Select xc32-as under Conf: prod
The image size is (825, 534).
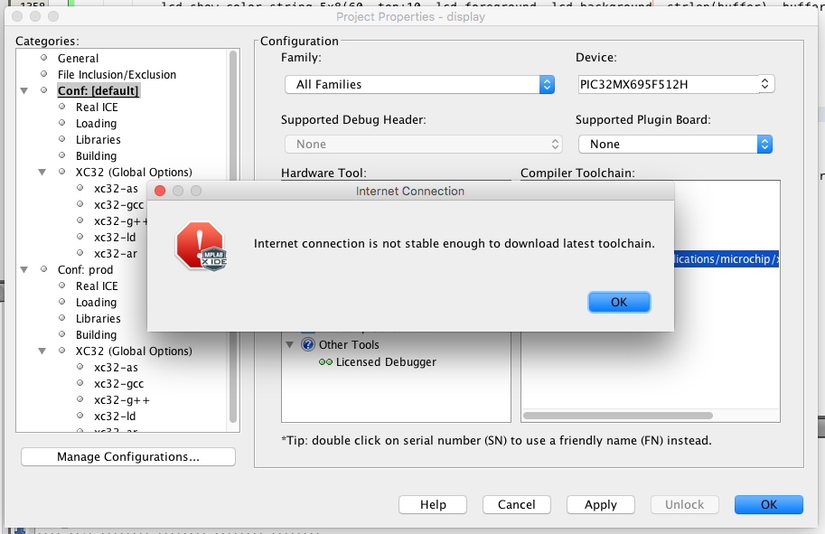tap(116, 368)
